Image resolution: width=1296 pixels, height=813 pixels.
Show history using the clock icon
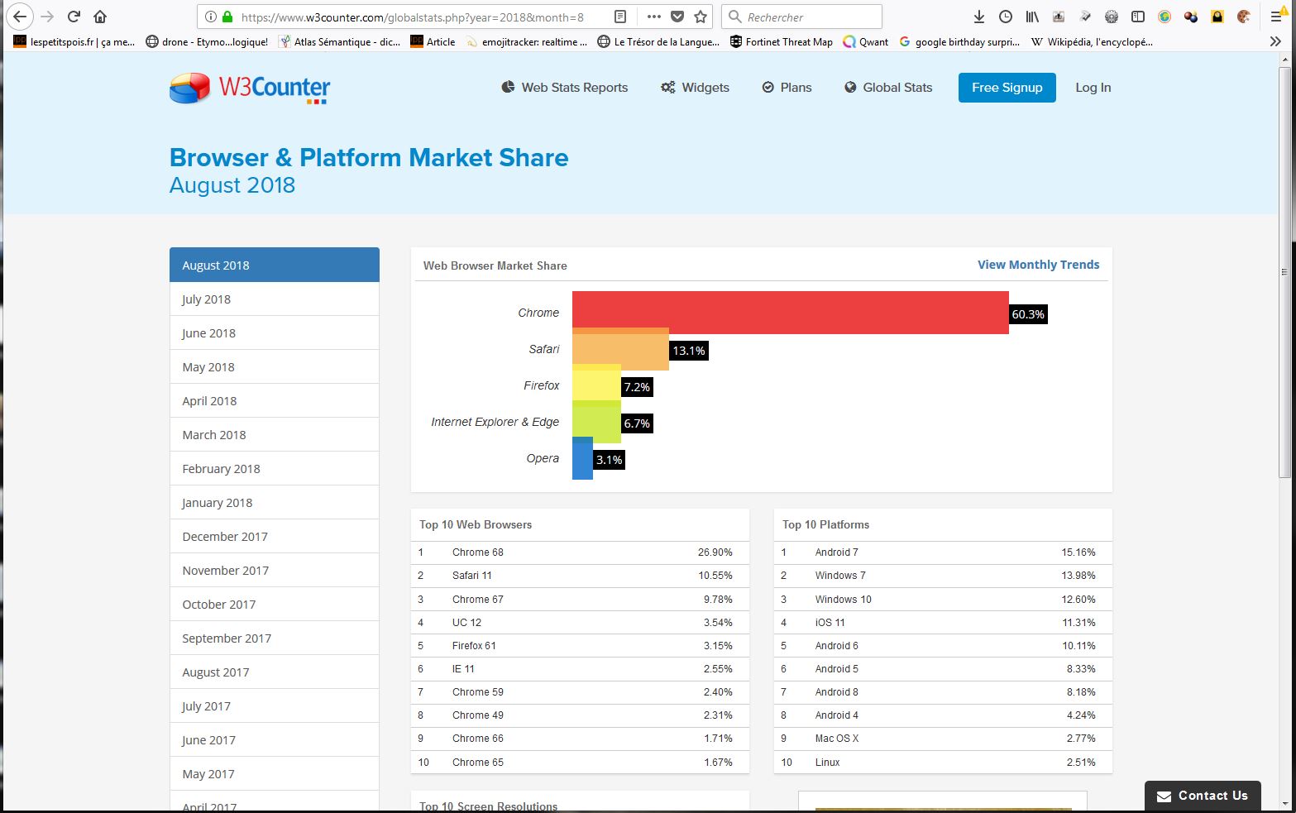tap(1006, 17)
